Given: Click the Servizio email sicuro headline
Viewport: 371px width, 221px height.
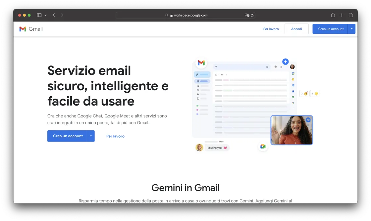Looking at the screenshot, I should (108, 86).
